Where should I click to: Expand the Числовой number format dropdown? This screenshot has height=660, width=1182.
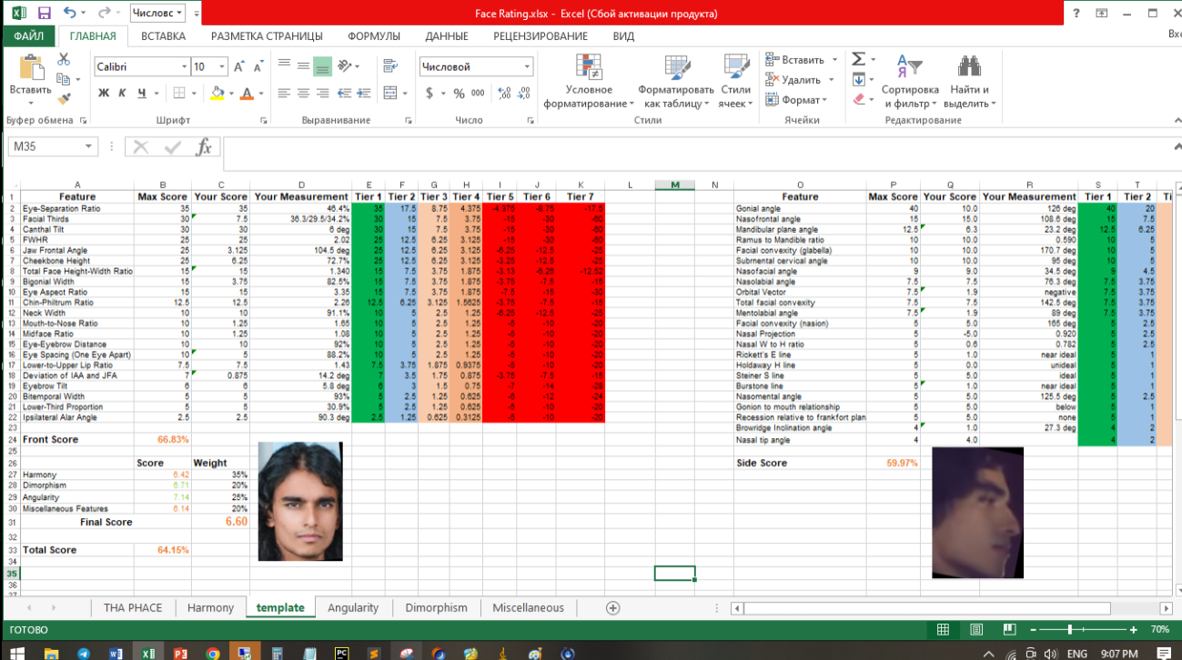click(x=527, y=66)
